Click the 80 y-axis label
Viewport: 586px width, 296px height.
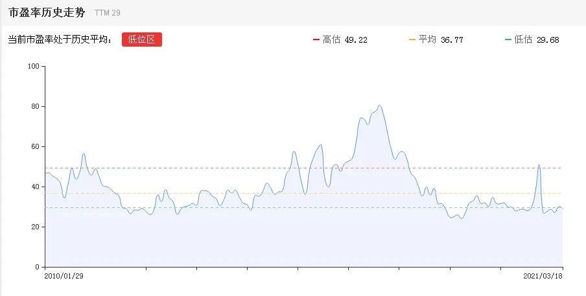coord(35,107)
